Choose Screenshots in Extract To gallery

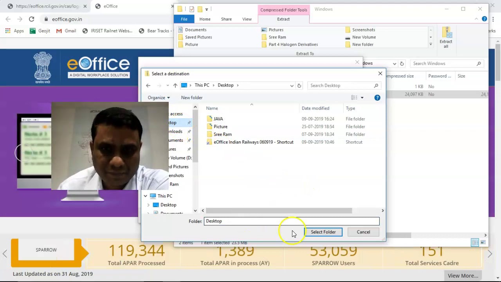click(360, 30)
